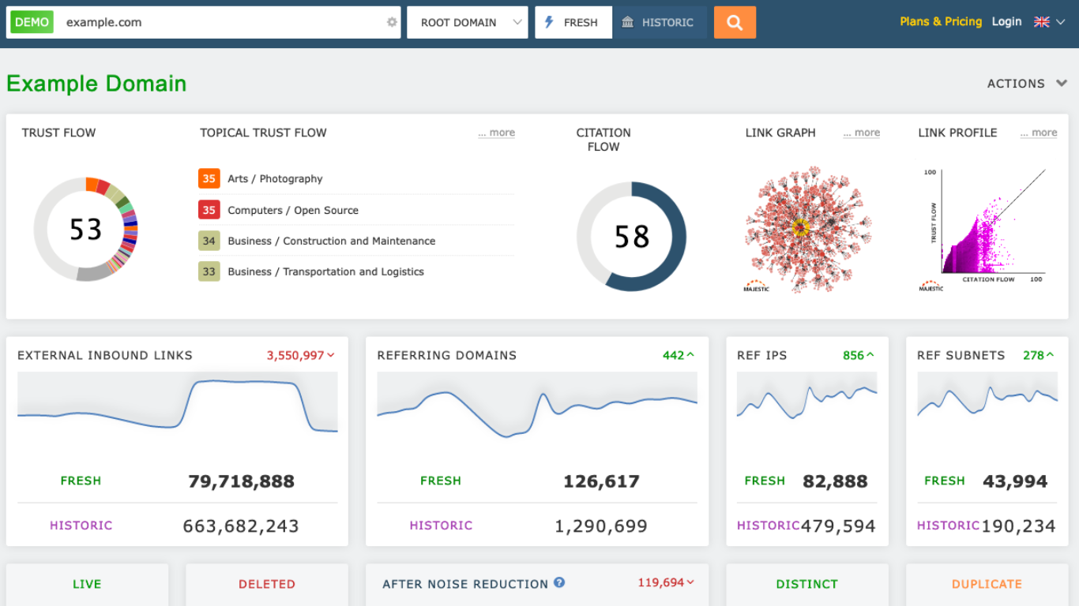Select the Live backlinks tab
The image size is (1079, 606).
tap(86, 584)
